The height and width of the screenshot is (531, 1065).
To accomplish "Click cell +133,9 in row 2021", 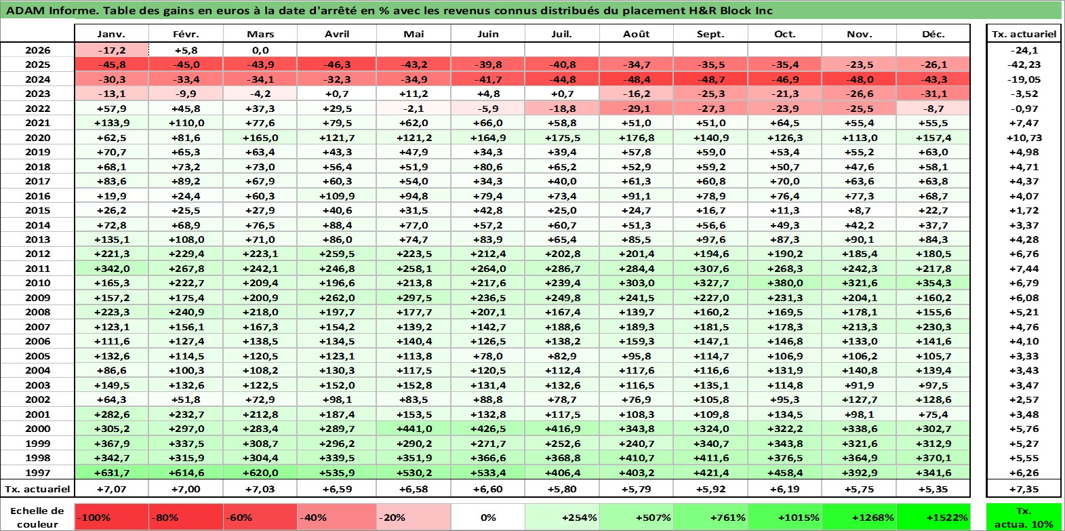I will [x=111, y=123].
